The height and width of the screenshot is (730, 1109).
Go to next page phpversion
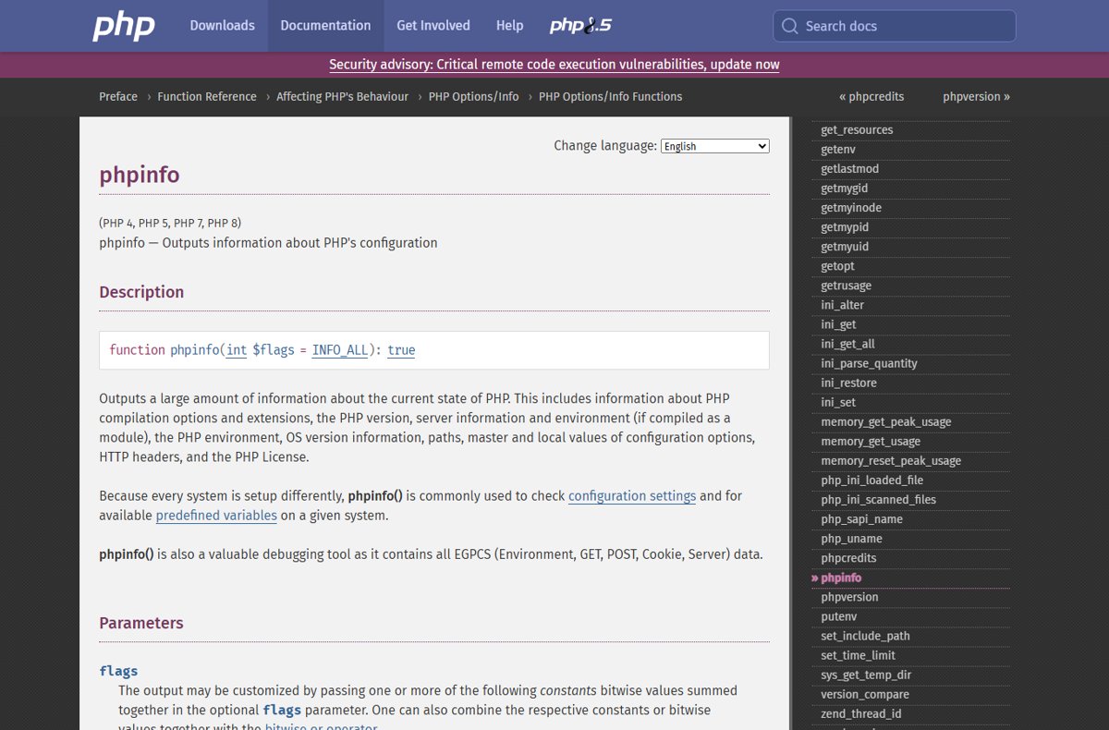tap(976, 96)
